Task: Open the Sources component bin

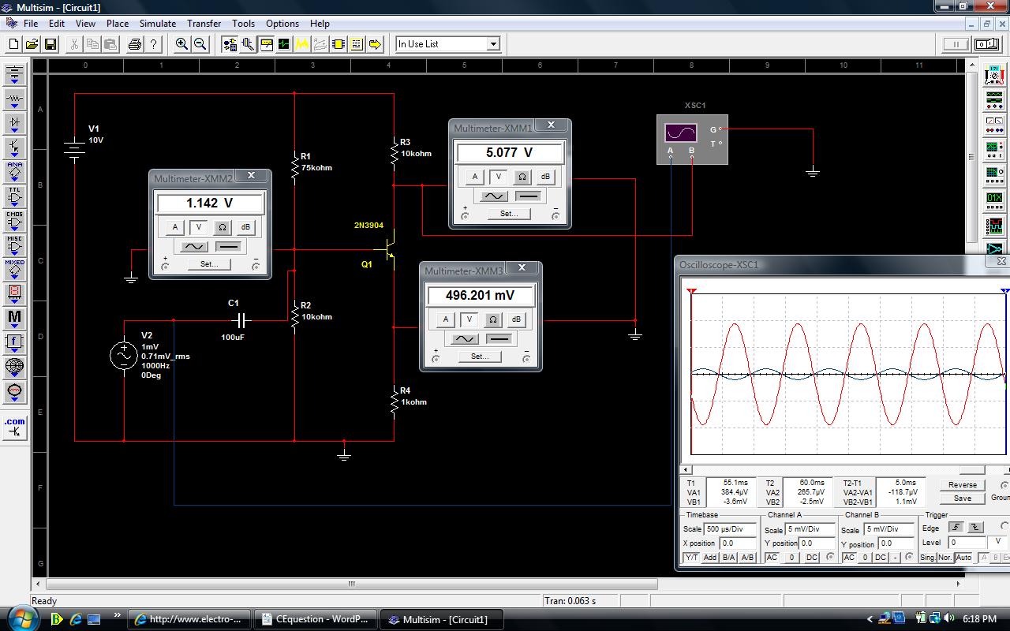Action: click(15, 75)
